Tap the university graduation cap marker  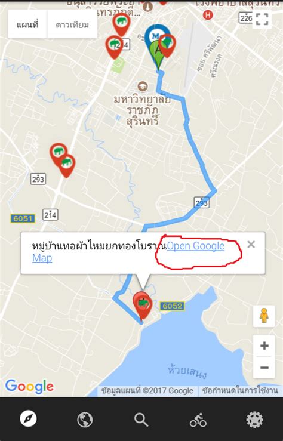143,86
